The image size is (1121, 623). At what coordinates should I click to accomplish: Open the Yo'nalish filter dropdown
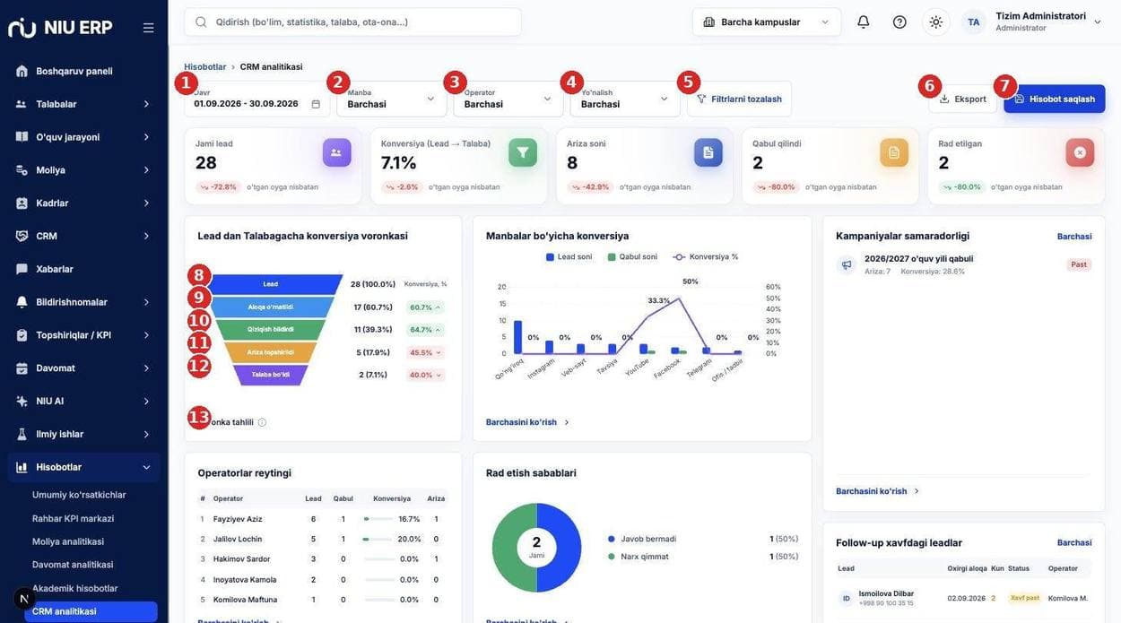tap(625, 99)
